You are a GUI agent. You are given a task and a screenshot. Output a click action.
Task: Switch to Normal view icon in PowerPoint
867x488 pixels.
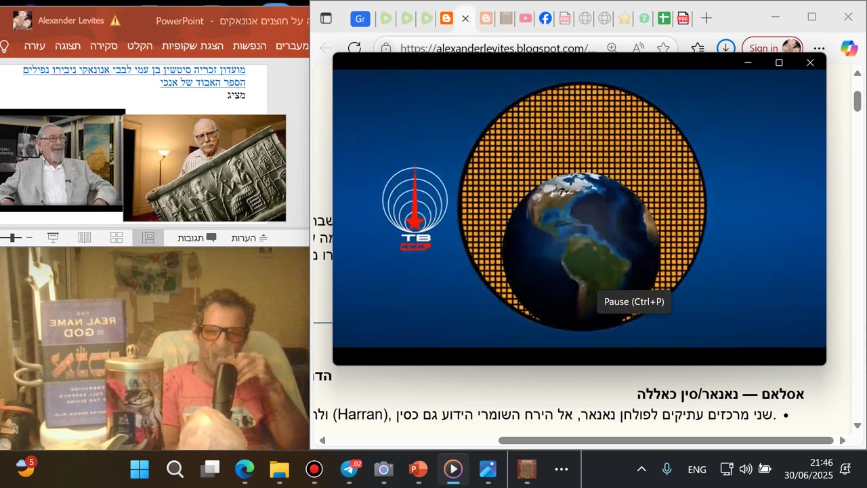click(x=148, y=238)
